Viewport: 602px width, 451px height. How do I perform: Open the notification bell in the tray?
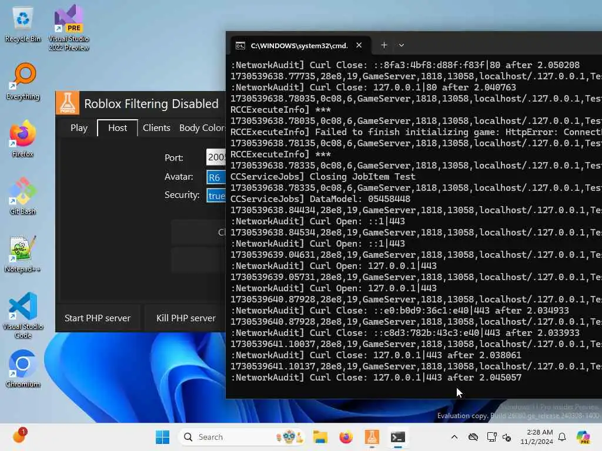pyautogui.click(x=562, y=437)
